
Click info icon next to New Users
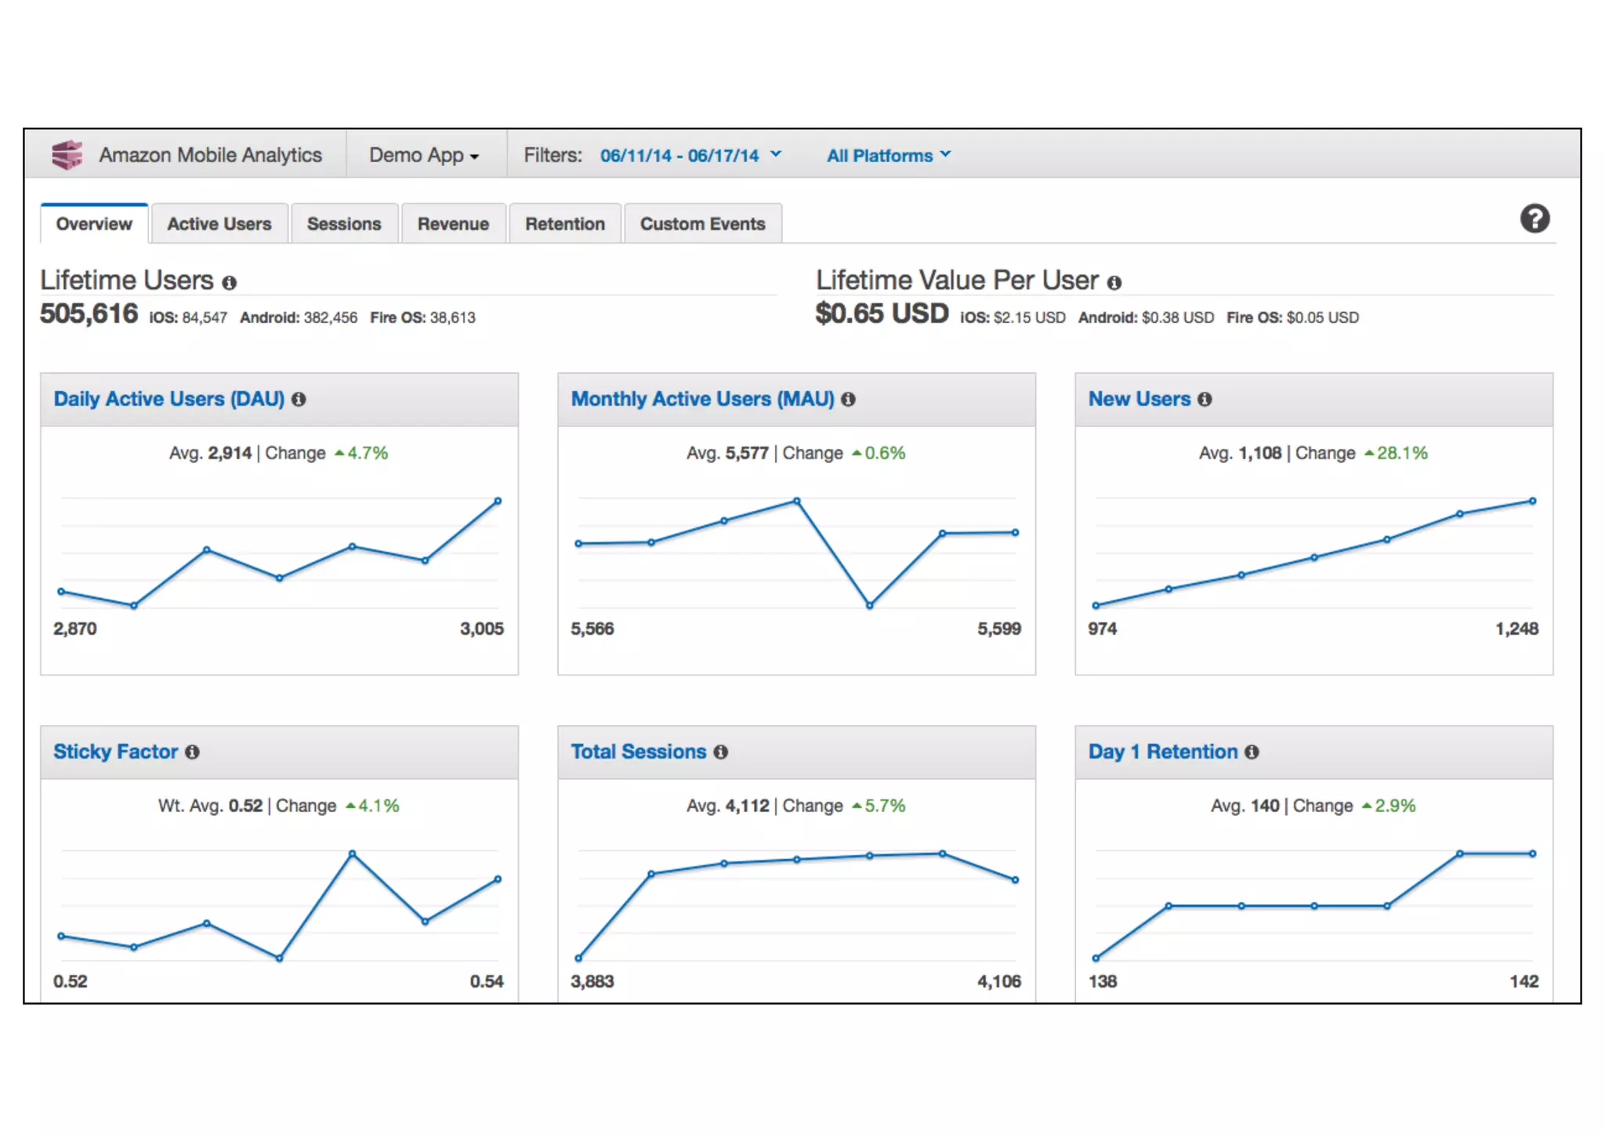tap(1205, 400)
